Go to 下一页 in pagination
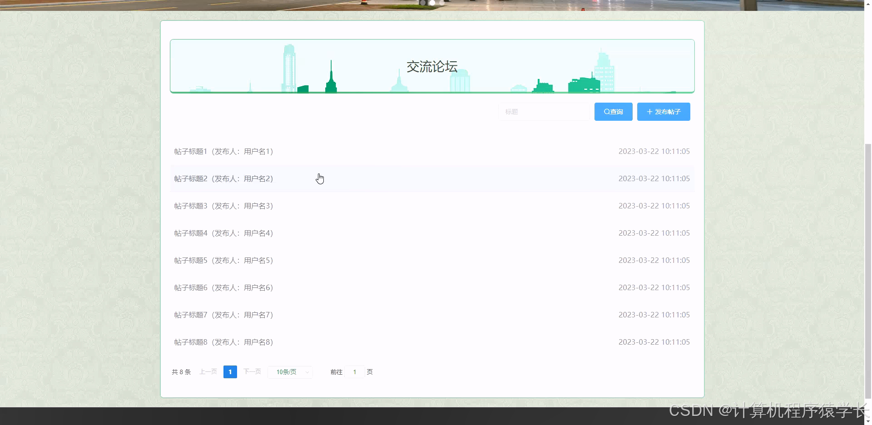Screen dimensions: 872x425 [252, 371]
